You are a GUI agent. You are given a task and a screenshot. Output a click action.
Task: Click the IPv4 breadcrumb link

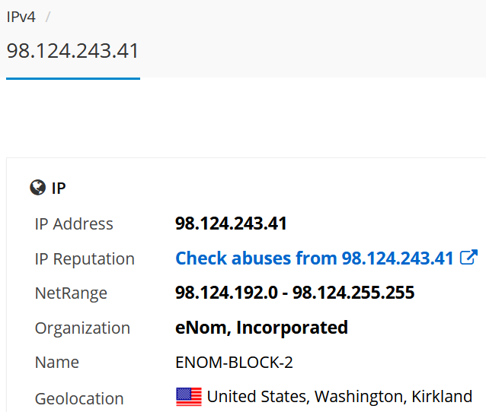21,17
